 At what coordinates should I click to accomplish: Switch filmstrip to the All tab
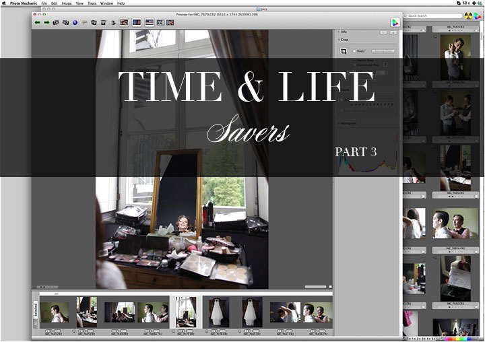[35, 323]
